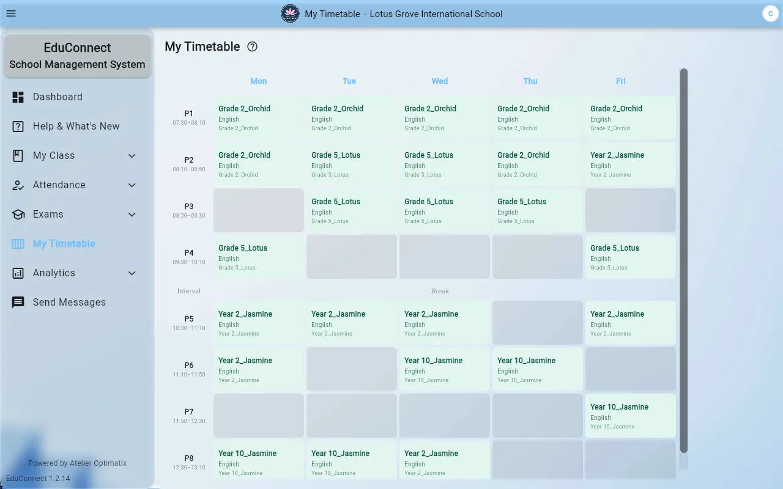Open Friday P2 Year 2_Jasmine class

click(x=631, y=164)
